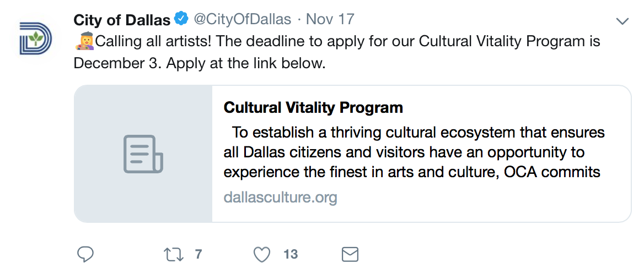
Task: Open the Cultural Vitality Program card title
Action: (x=313, y=107)
